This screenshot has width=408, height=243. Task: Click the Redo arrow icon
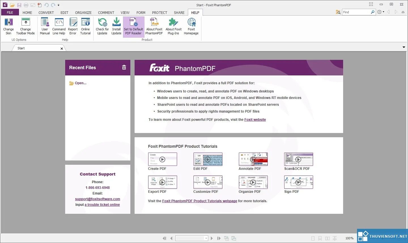point(53,5)
